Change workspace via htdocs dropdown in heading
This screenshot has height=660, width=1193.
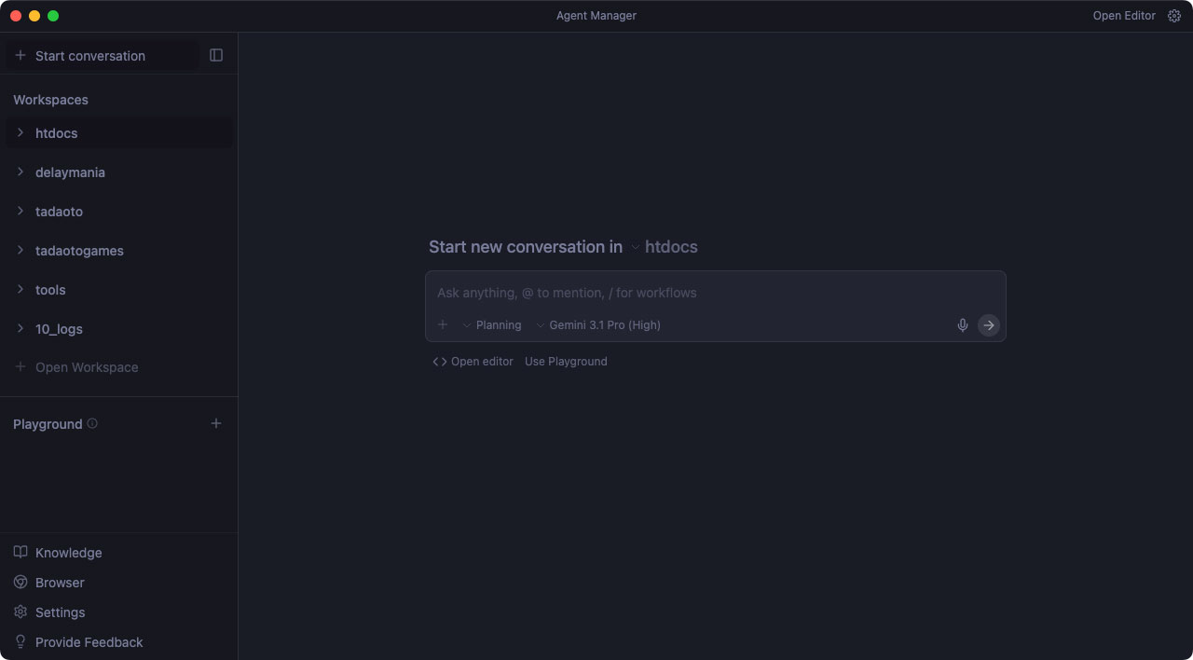click(664, 247)
